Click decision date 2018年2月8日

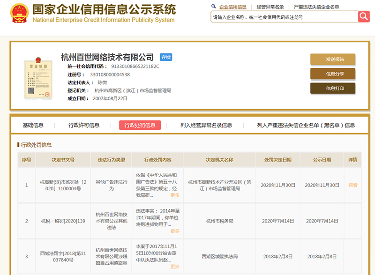click(x=278, y=257)
